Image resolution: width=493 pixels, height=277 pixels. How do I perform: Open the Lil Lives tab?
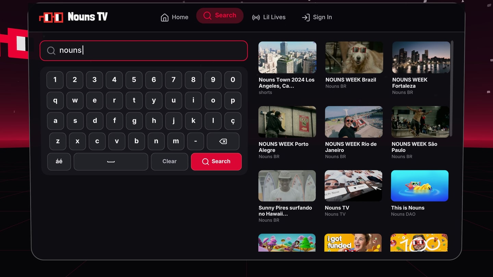point(269,17)
